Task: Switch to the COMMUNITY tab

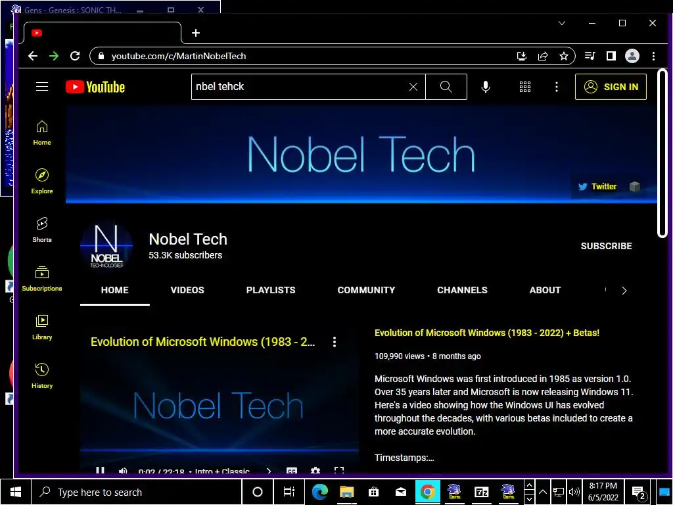Action: coord(366,290)
